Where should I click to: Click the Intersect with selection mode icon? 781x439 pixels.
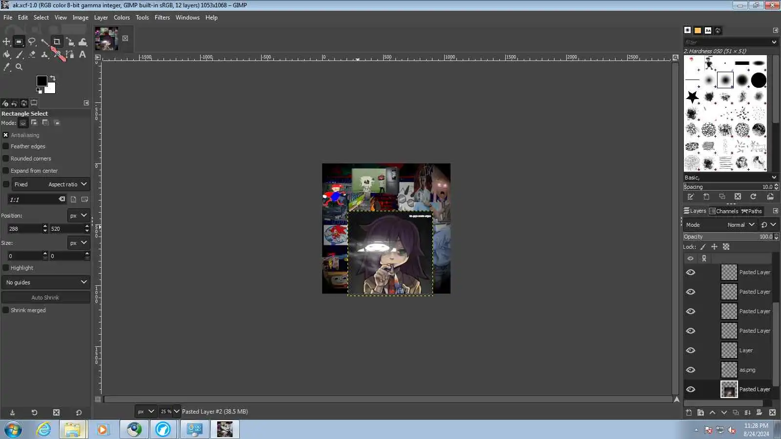tap(57, 123)
